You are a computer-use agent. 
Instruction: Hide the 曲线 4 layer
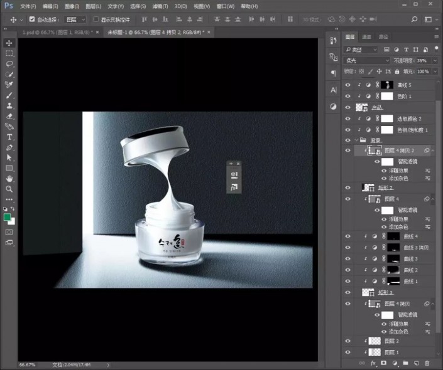click(347, 236)
